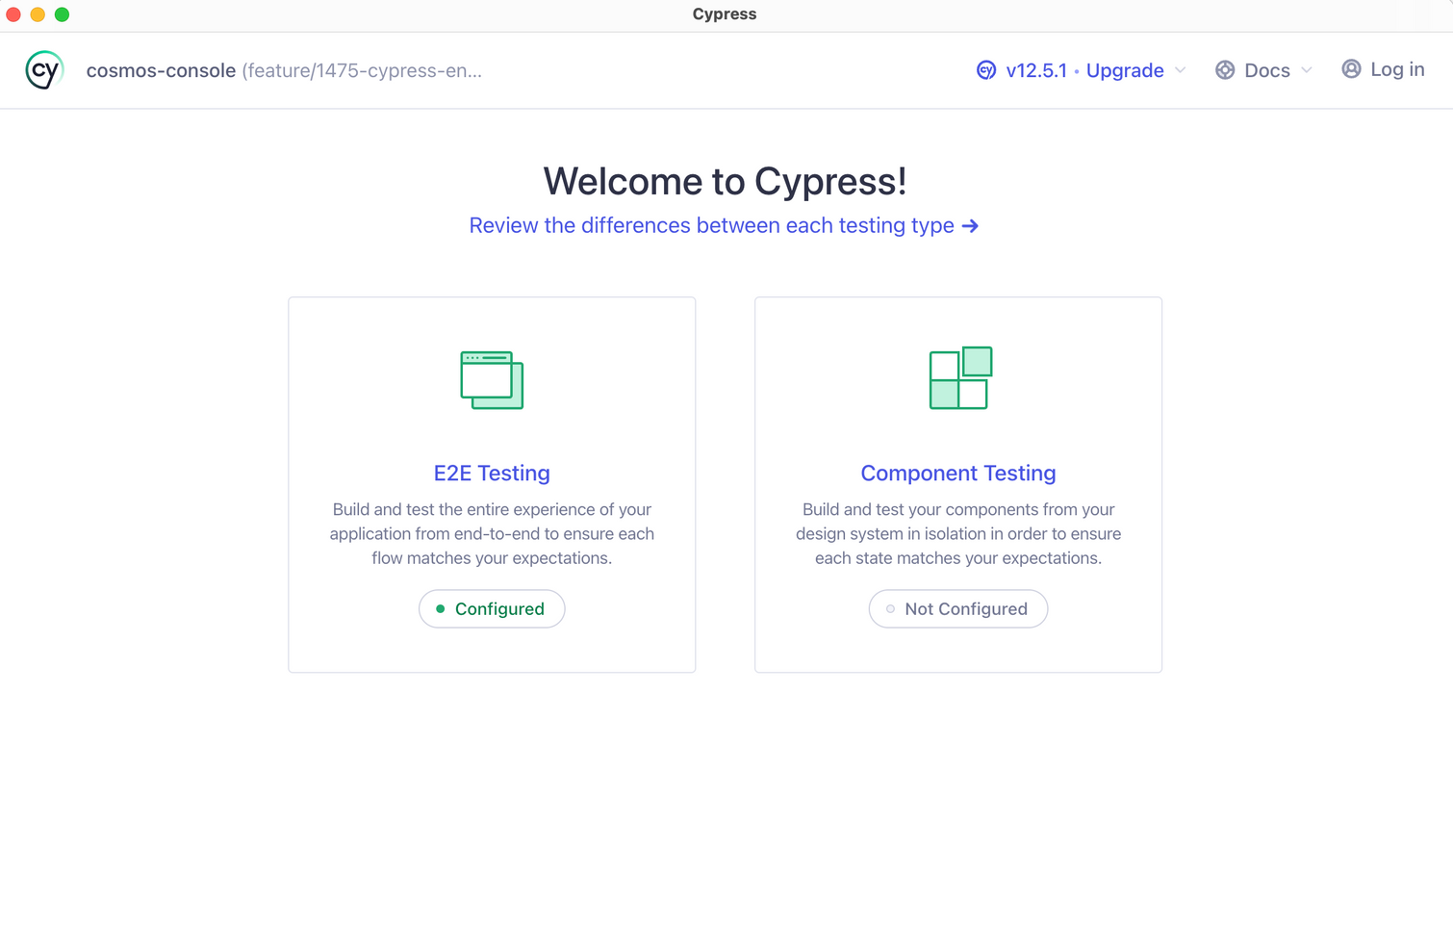1453x949 pixels.
Task: Click the cosmos-console project name
Action: point(161,70)
